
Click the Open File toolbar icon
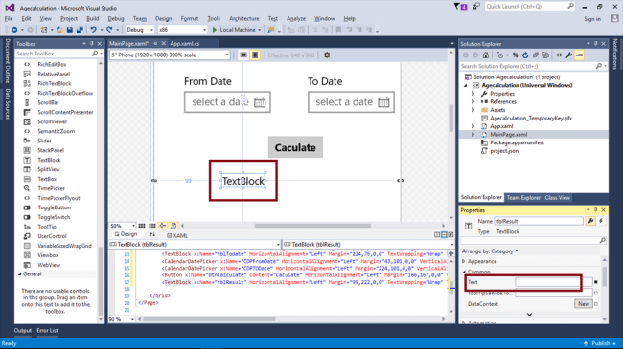point(59,30)
